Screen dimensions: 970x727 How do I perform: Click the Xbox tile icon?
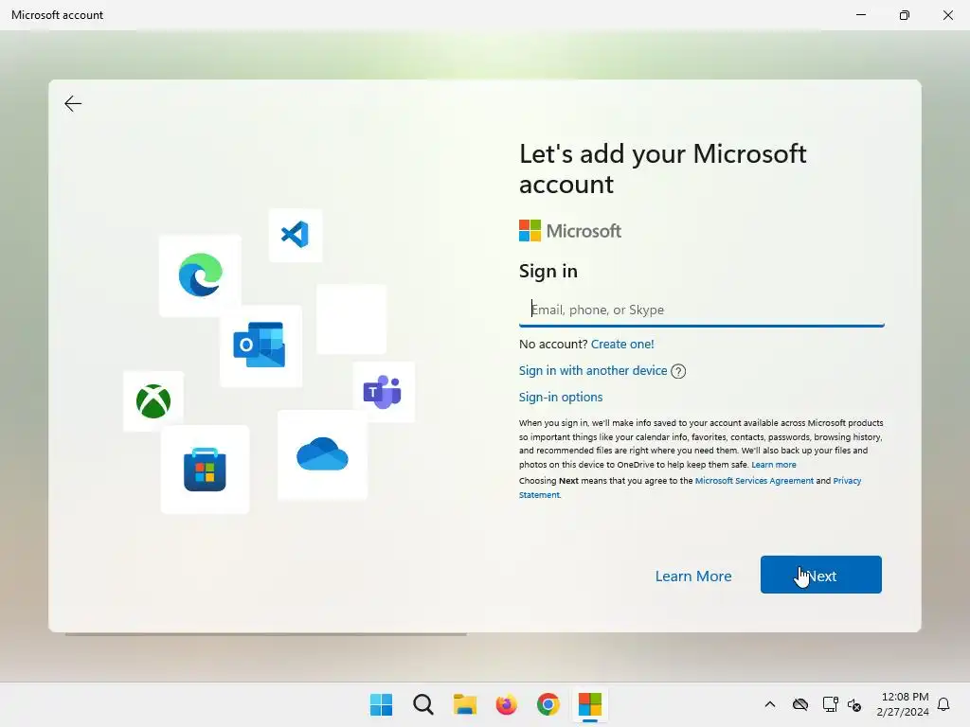coord(153,400)
